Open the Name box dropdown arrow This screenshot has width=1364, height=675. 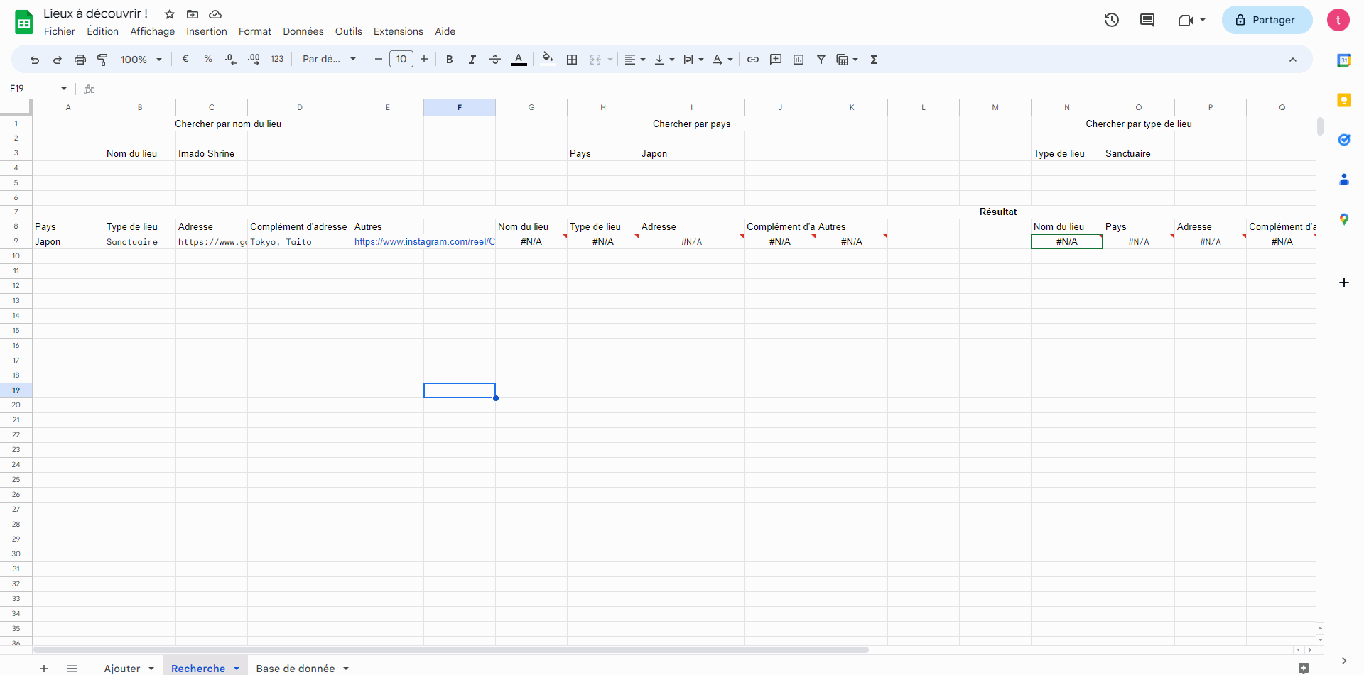coord(64,89)
